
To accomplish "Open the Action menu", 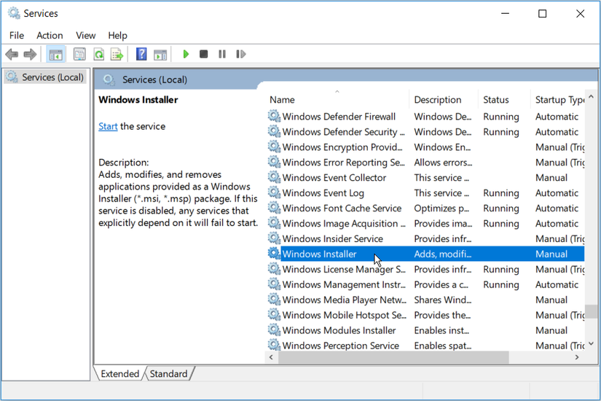I will pos(50,35).
